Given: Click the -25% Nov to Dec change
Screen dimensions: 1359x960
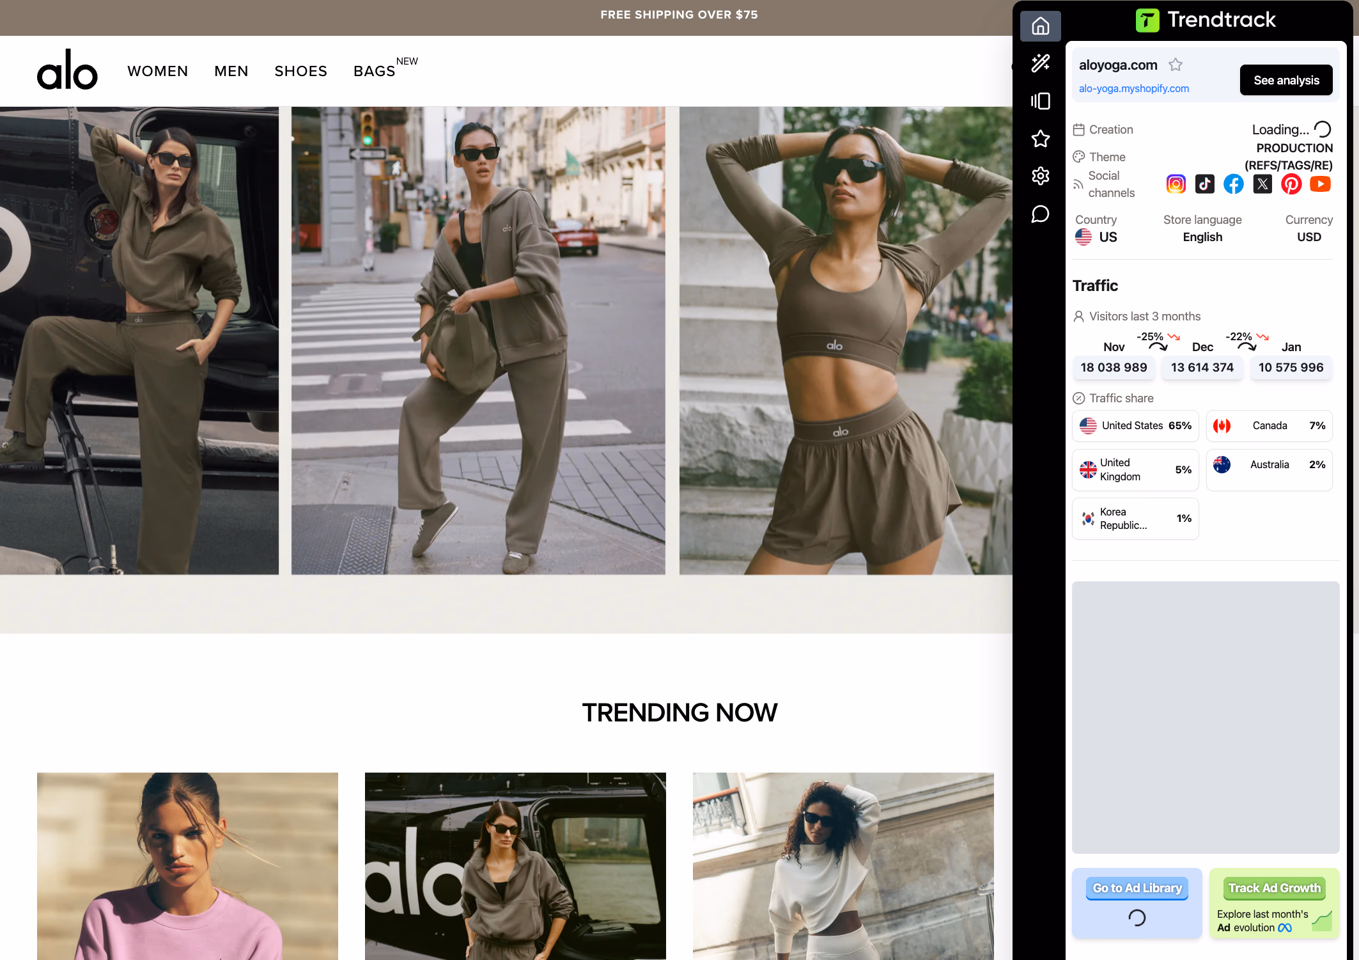Looking at the screenshot, I should [x=1158, y=336].
